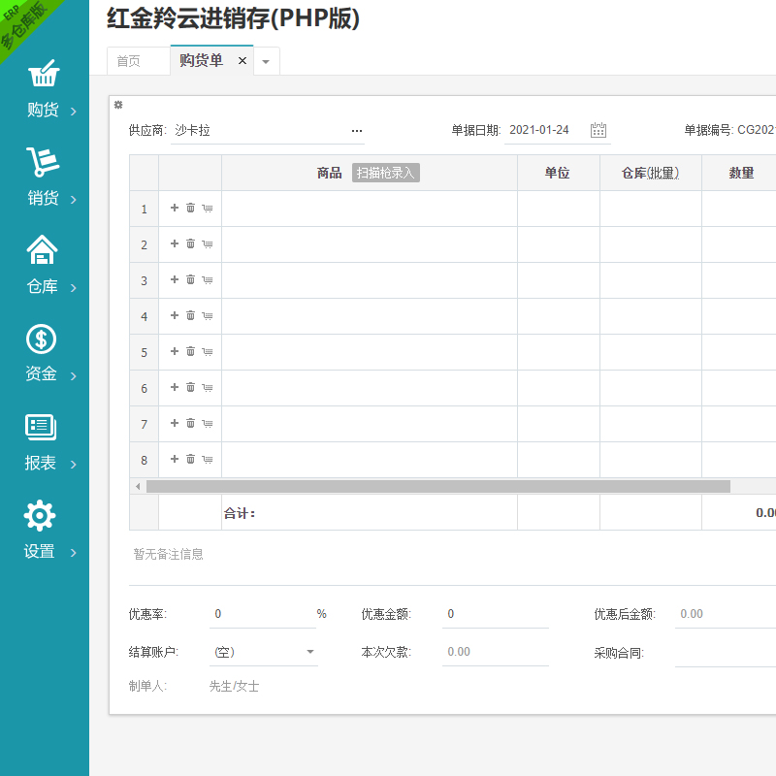
Task: Click the 仓库(批量) column header
Action: click(x=650, y=173)
